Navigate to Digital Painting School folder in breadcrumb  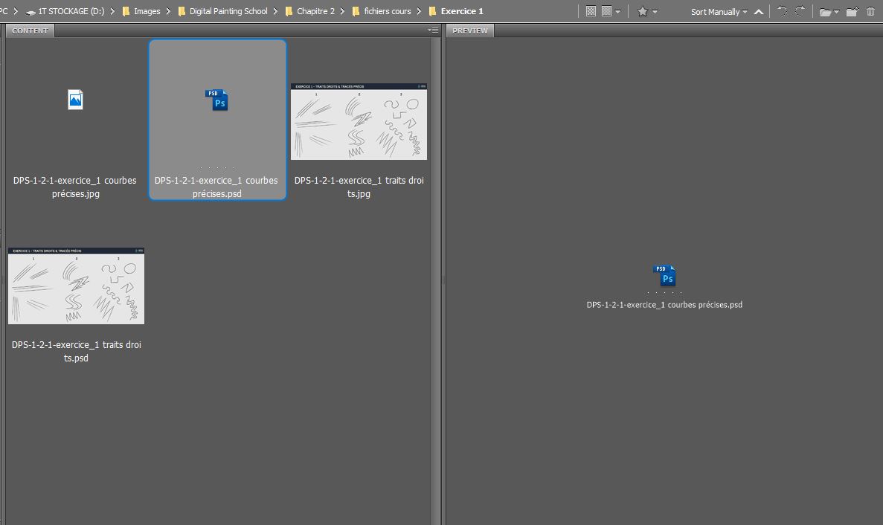click(228, 11)
